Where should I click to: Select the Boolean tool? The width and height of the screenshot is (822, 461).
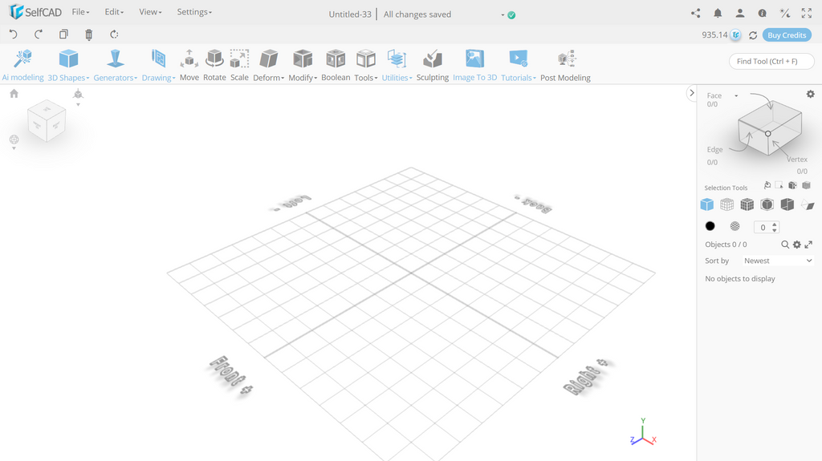coord(336,66)
